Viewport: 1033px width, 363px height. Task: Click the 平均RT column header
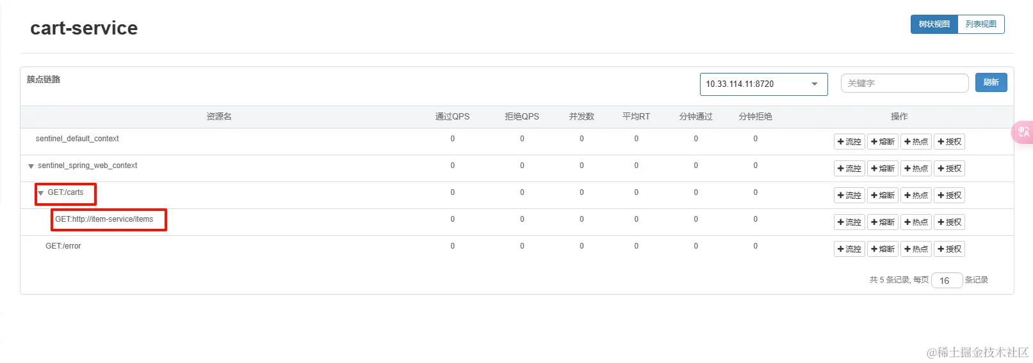click(x=636, y=116)
